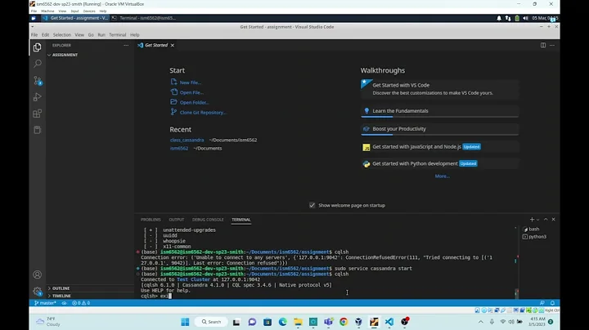This screenshot has width=589, height=330.
Task: Select the TERMINAL panel tab
Action: 241,220
